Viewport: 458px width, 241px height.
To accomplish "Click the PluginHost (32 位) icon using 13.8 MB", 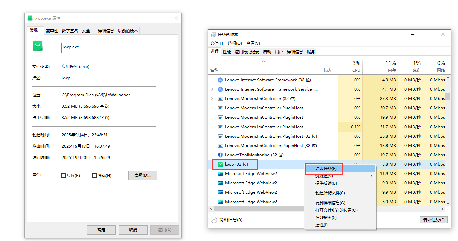I will click(220, 146).
